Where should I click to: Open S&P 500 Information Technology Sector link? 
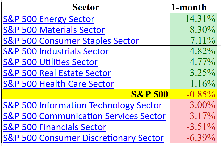[x=82, y=105]
